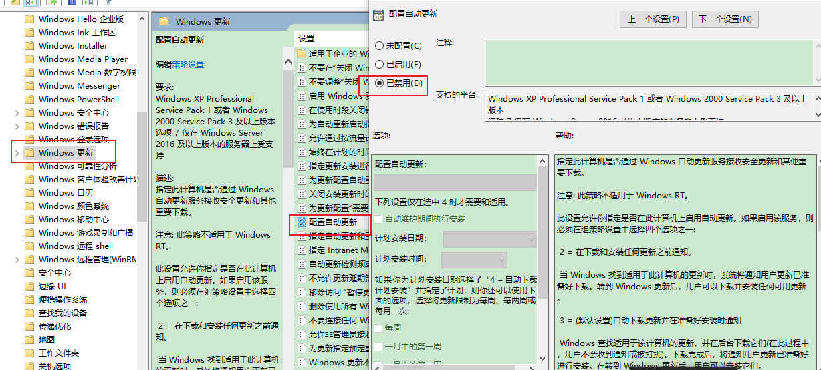Select Windows Hello 企业版 in the tree

point(81,19)
